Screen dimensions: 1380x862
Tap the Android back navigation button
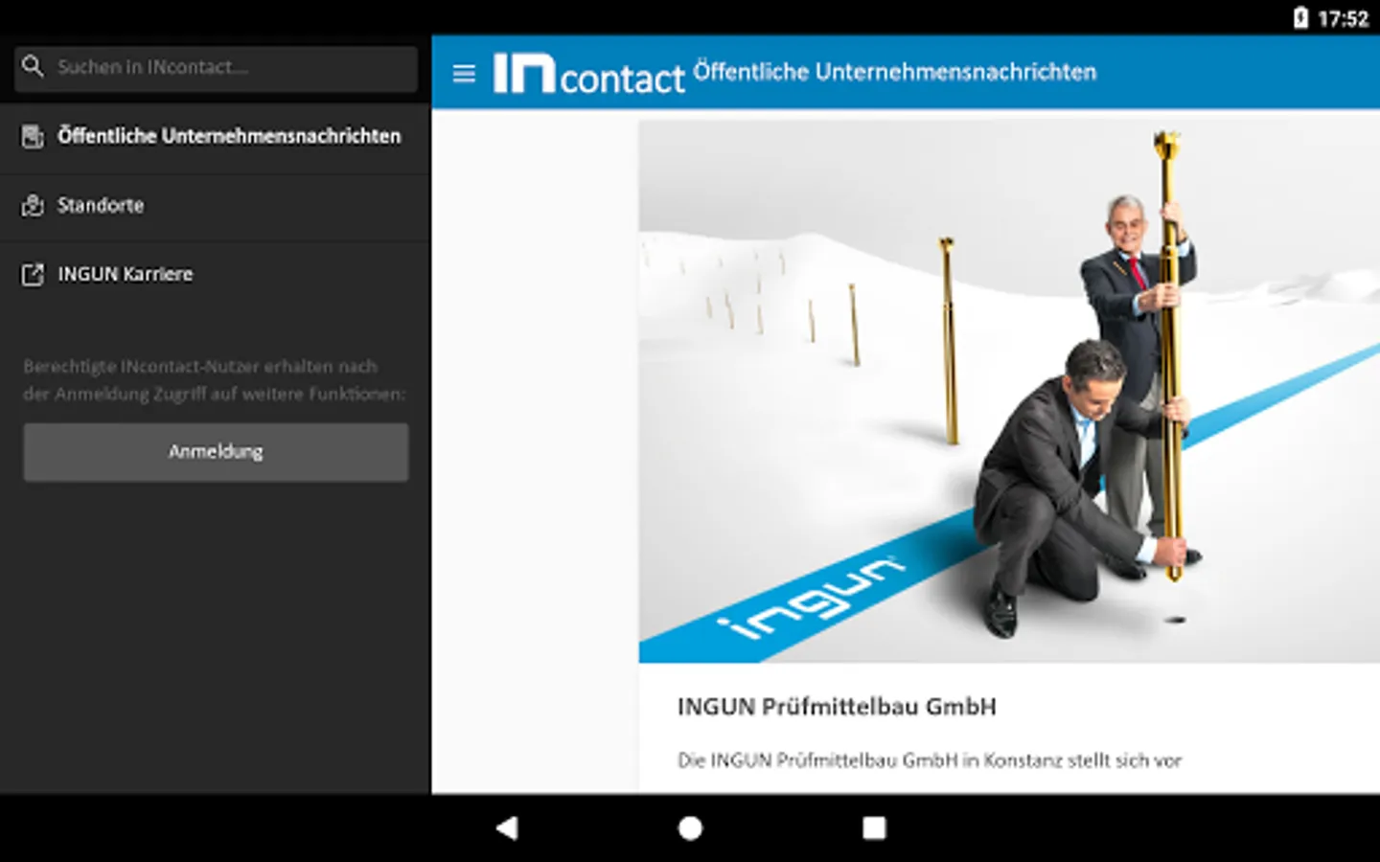click(507, 828)
